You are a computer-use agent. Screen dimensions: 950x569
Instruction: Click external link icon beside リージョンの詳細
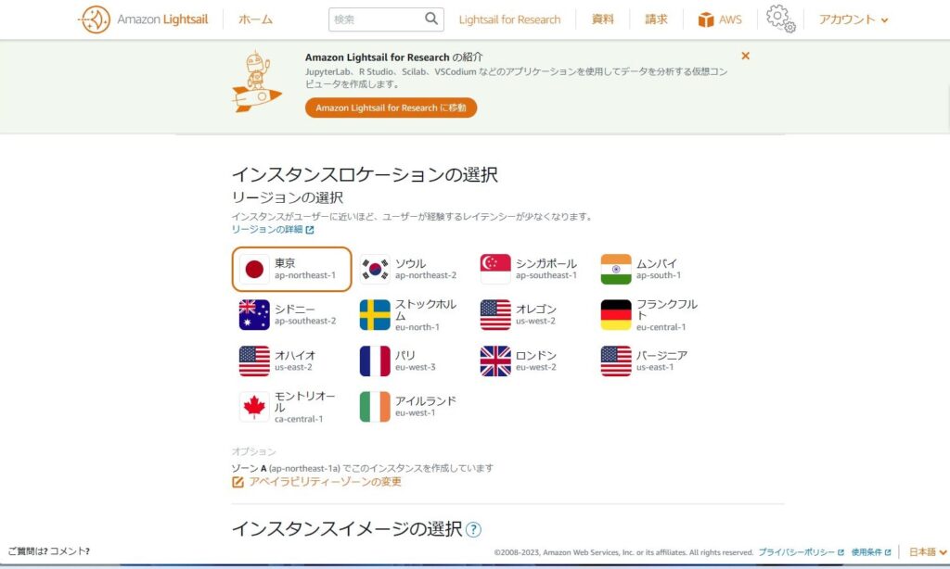[x=310, y=230]
